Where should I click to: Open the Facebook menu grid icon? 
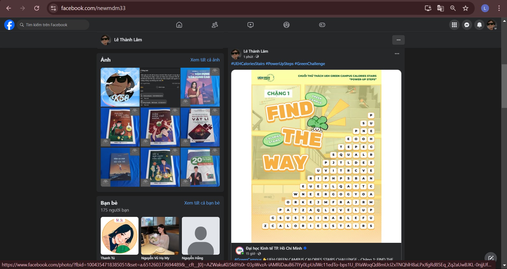pos(454,25)
